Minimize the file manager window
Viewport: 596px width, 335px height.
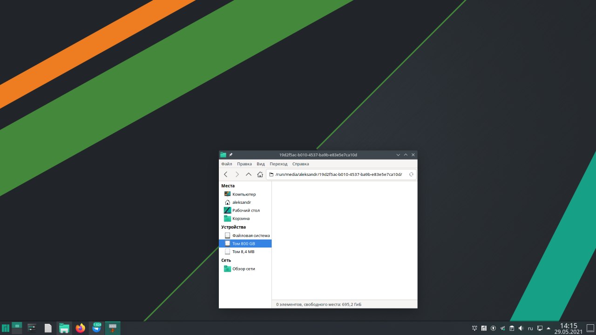coord(398,155)
